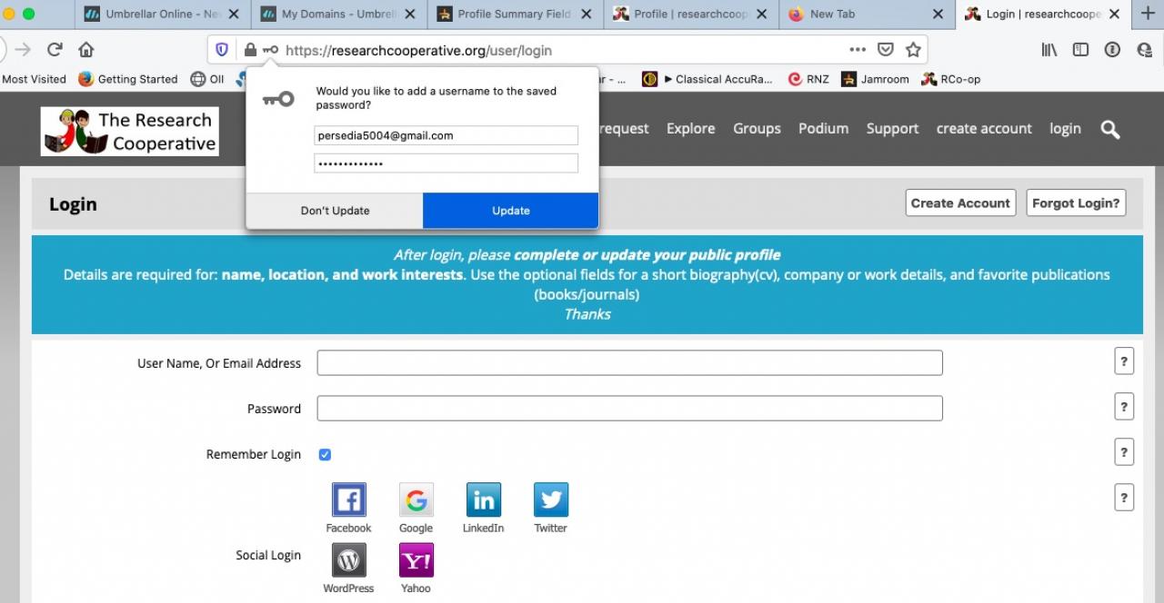The height and width of the screenshot is (603, 1164).
Task: Click Don't Update in password prompt
Action: (335, 211)
